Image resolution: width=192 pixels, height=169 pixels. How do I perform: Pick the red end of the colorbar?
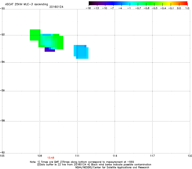pos(186,3)
